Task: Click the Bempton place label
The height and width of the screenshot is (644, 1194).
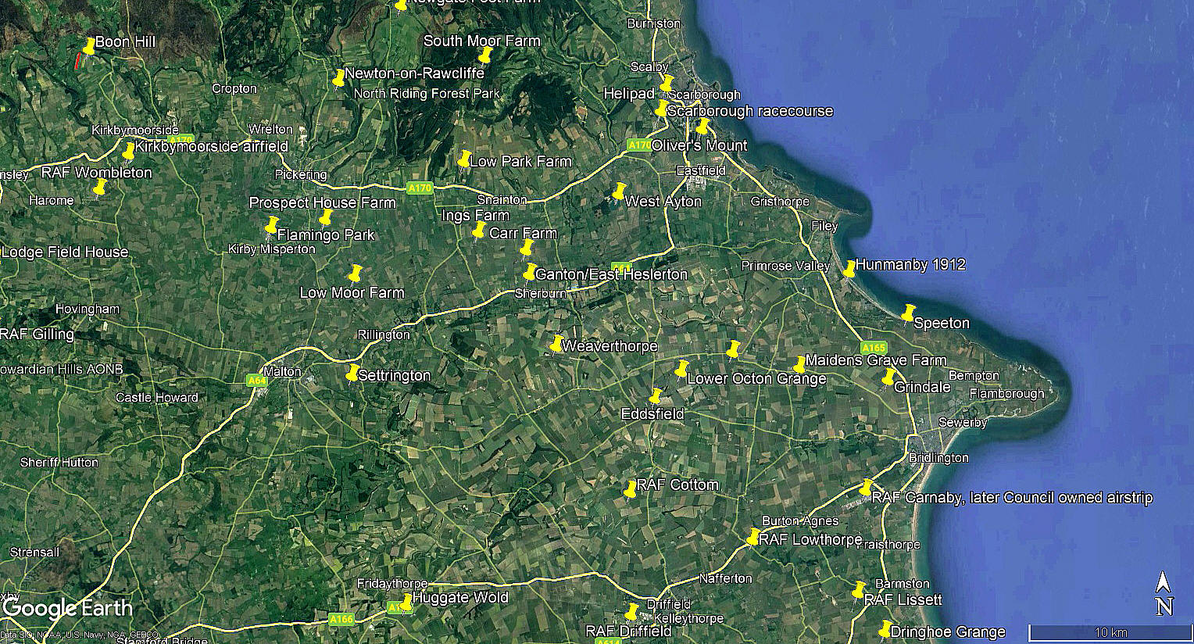Action: click(974, 376)
